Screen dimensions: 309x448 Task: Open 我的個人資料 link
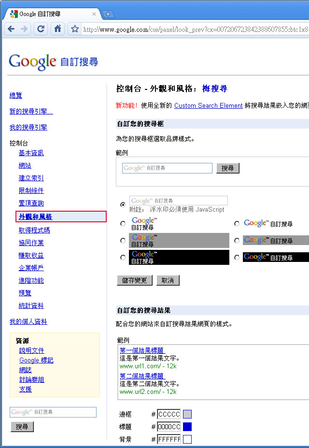(28, 321)
